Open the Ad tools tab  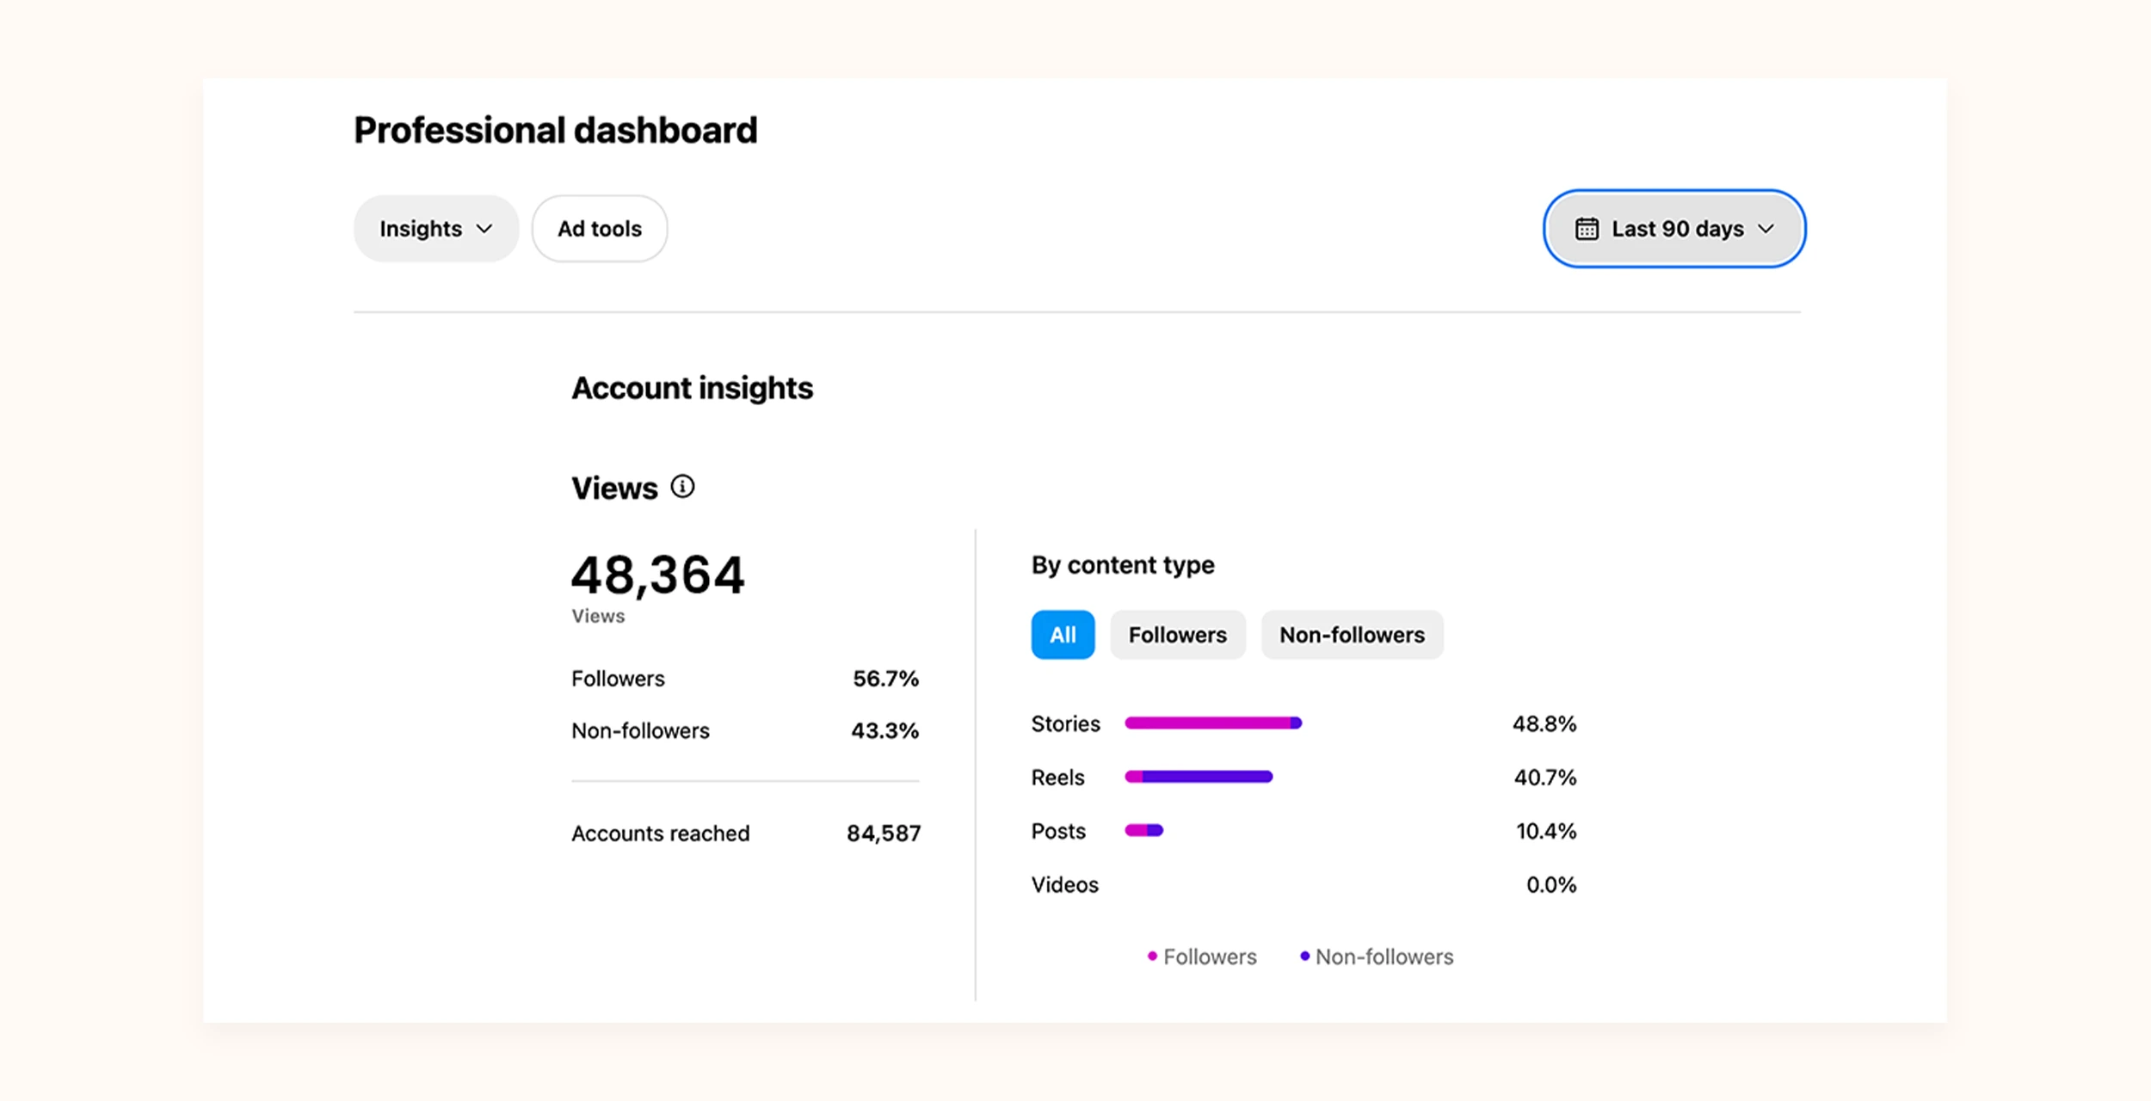point(600,229)
